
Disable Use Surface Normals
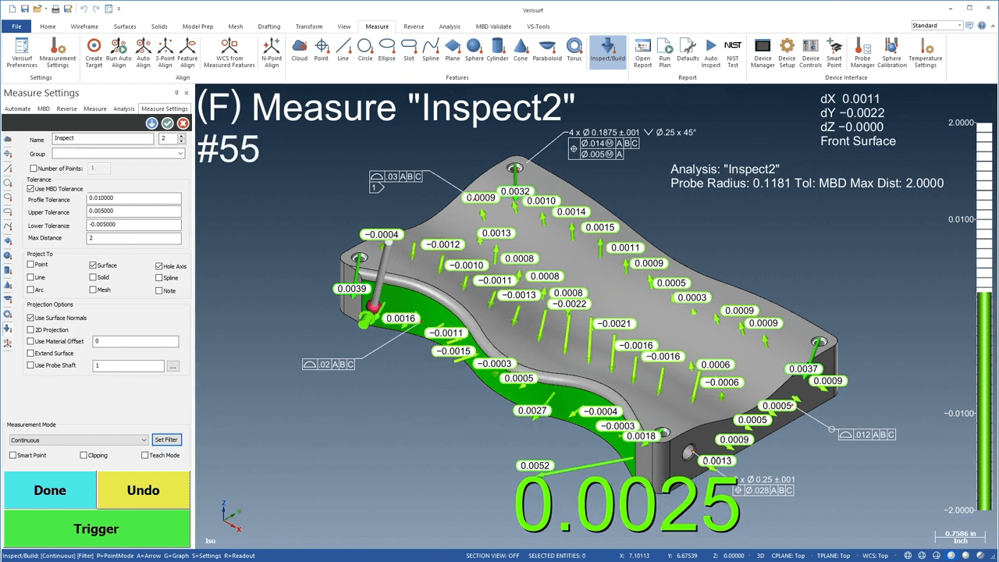point(30,318)
